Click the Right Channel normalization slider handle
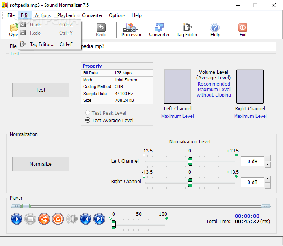This screenshot has height=246, width=283. (x=190, y=183)
